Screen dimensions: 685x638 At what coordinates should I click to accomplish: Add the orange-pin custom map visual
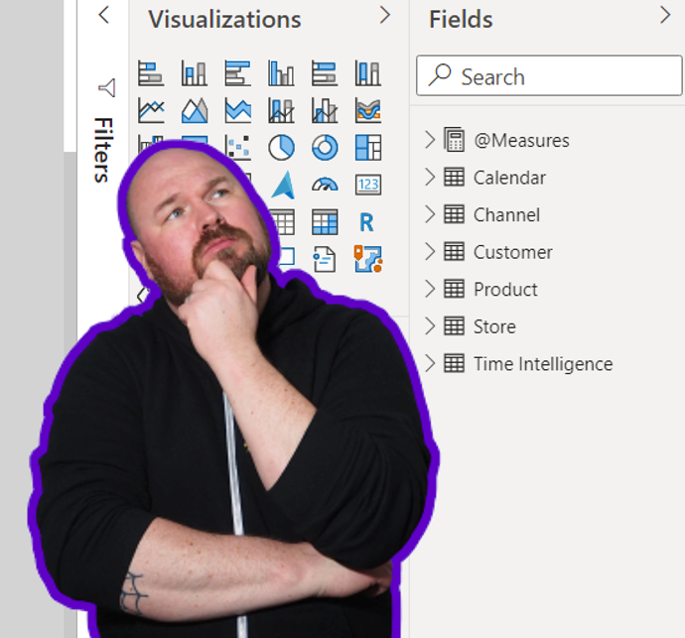368,259
